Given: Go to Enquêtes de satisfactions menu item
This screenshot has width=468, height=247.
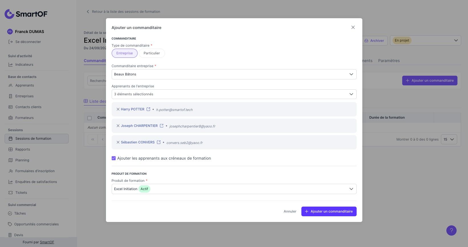Looking at the screenshot, I should (x=36, y=182).
